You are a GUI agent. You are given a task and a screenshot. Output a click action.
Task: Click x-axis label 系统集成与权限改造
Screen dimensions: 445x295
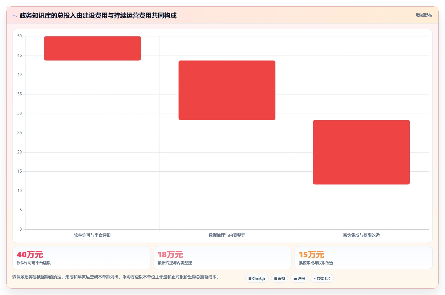(361, 235)
